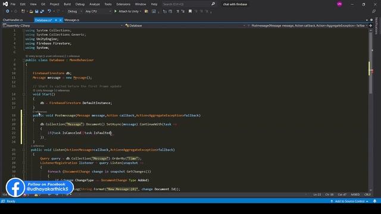Open the Window menu
The image size is (381, 214).
(140, 4)
